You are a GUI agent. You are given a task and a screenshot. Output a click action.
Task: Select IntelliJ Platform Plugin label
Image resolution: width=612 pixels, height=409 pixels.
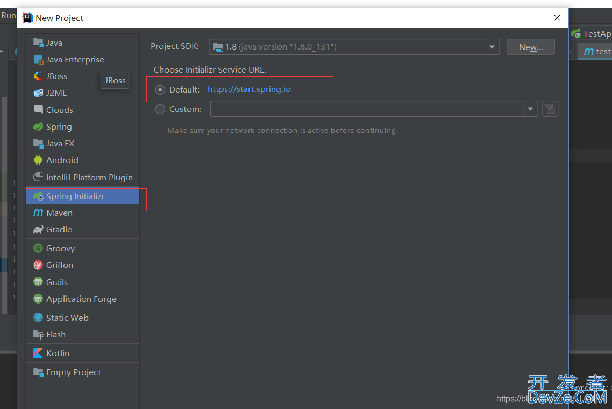click(89, 178)
